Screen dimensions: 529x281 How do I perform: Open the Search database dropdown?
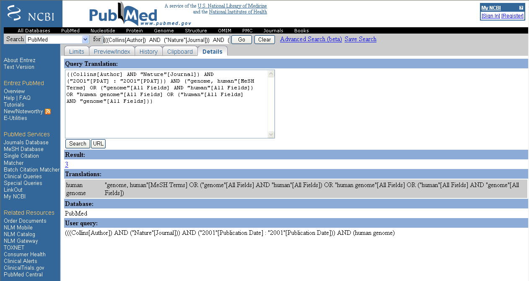[57, 39]
